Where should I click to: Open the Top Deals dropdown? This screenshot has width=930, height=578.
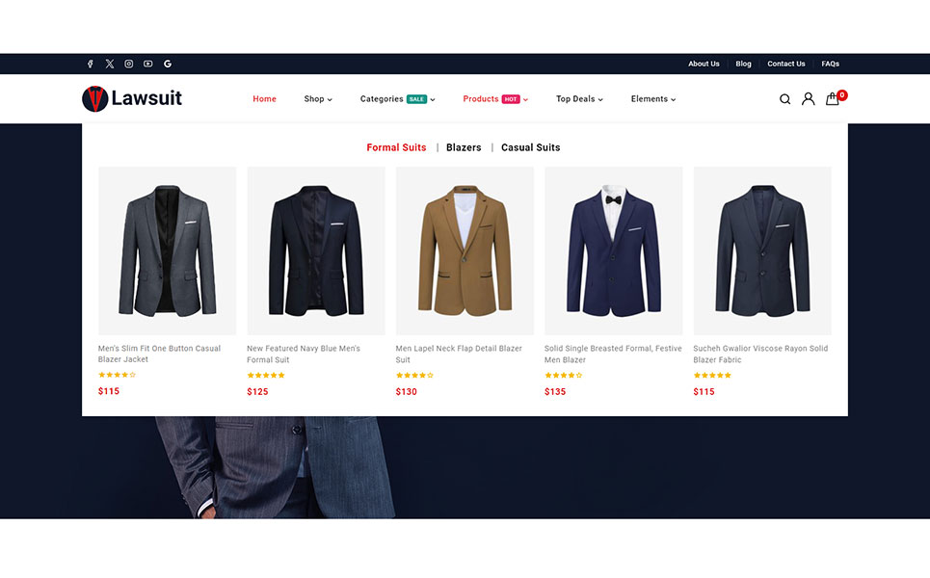(x=578, y=99)
